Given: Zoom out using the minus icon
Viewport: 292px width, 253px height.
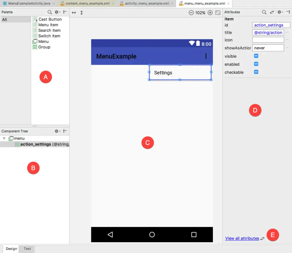Looking at the screenshot, I should click(191, 13).
